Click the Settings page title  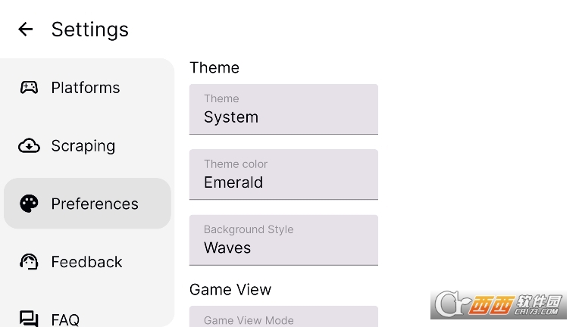[90, 30]
